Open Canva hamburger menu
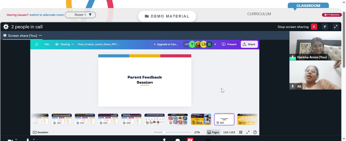346x141 pixels. pyautogui.click(x=37, y=44)
